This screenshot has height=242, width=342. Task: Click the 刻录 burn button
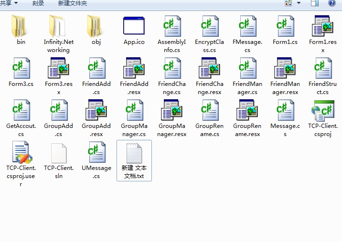[38, 3]
